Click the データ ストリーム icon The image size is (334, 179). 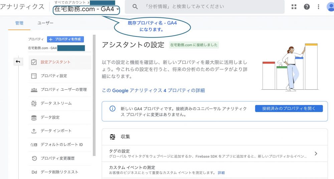click(34, 103)
